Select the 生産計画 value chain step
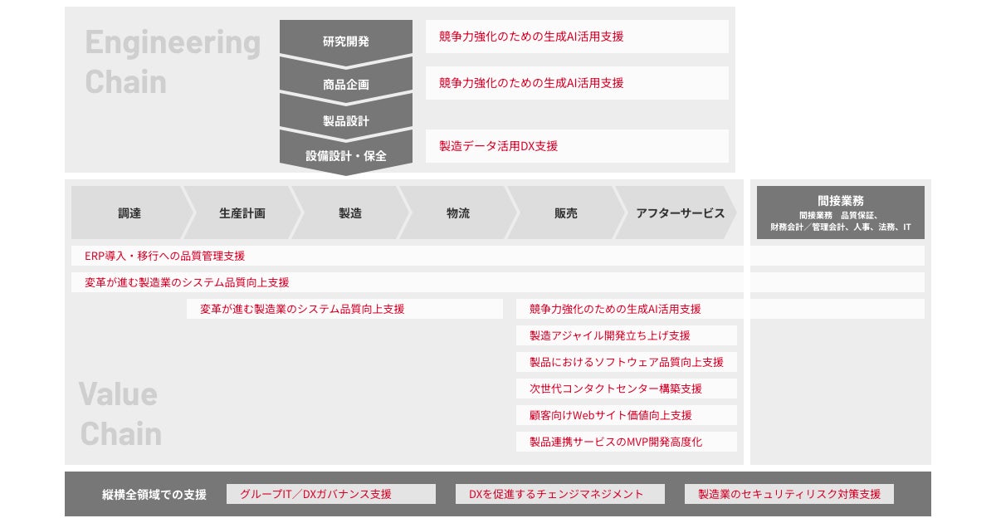996x523 pixels. [x=242, y=213]
